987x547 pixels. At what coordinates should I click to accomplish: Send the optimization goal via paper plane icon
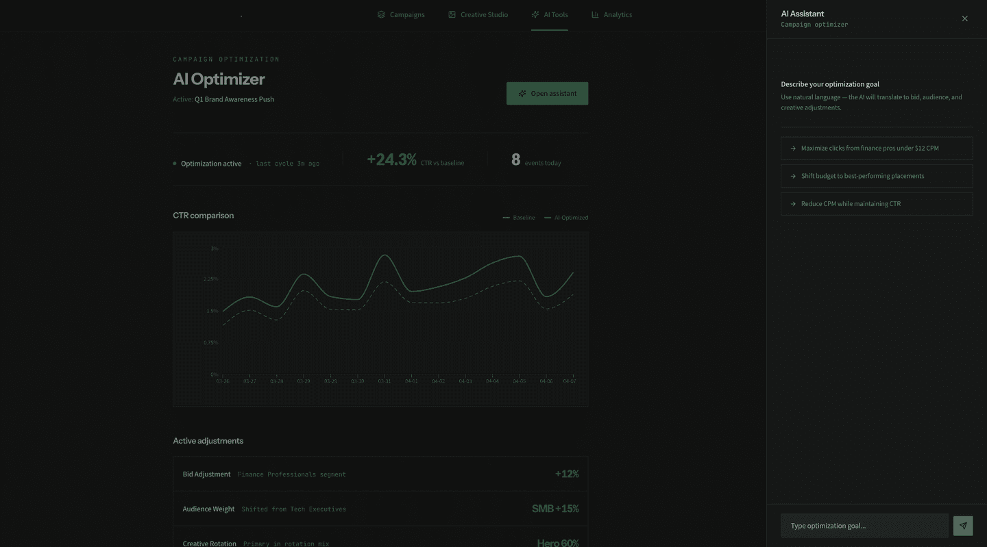point(963,526)
